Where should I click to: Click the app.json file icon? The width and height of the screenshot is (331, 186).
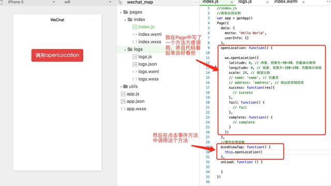click(123, 101)
